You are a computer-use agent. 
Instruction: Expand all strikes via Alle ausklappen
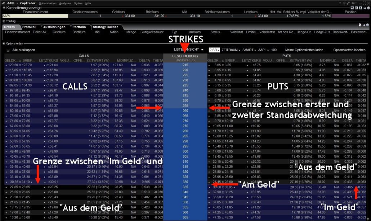point(23,50)
